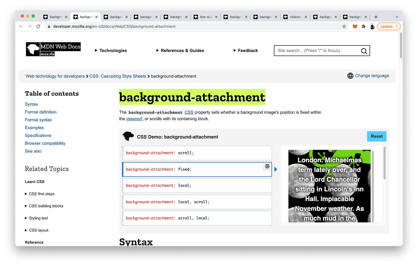Jump to Syntax in table of contents
418x266 pixels.
click(31, 104)
